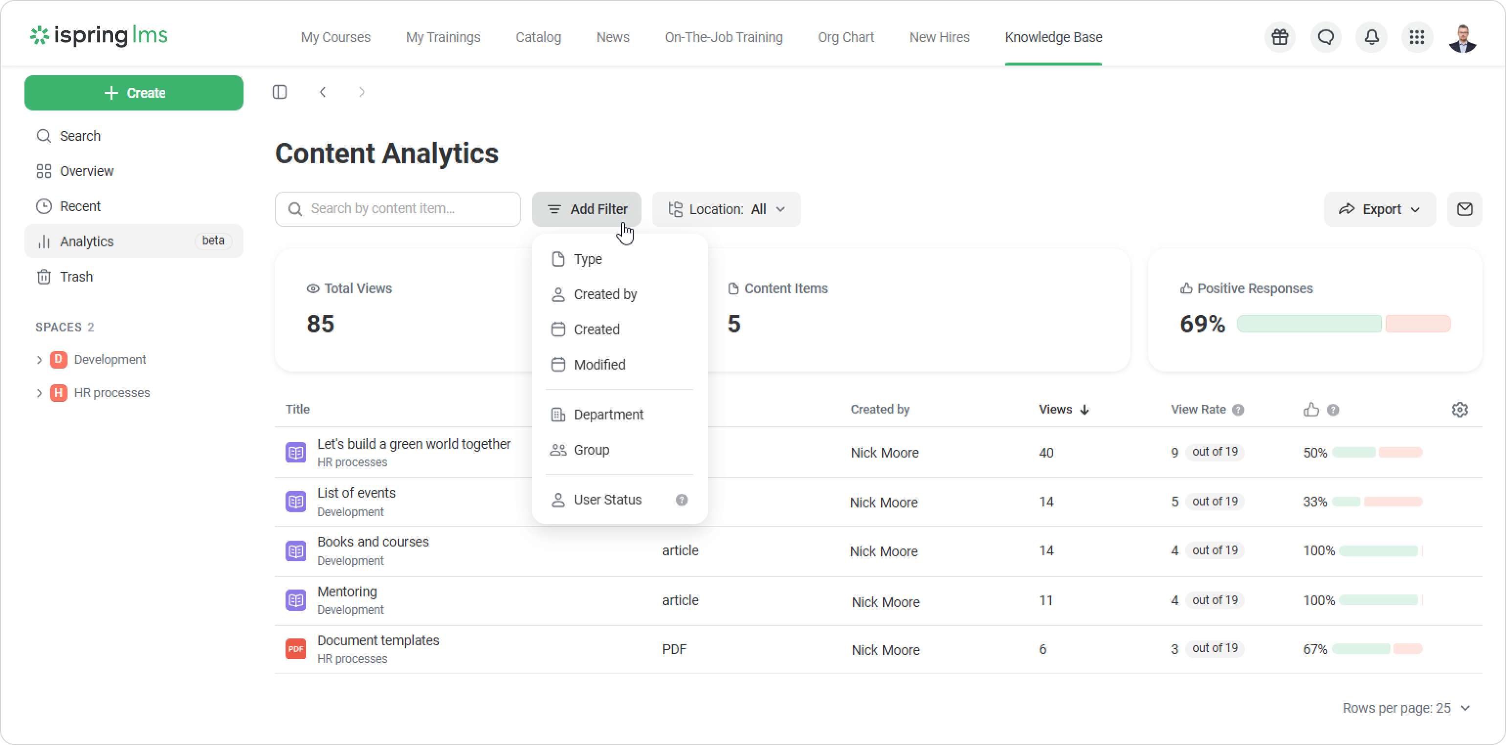Open the apps grid menu
The height and width of the screenshot is (745, 1506).
coord(1417,37)
